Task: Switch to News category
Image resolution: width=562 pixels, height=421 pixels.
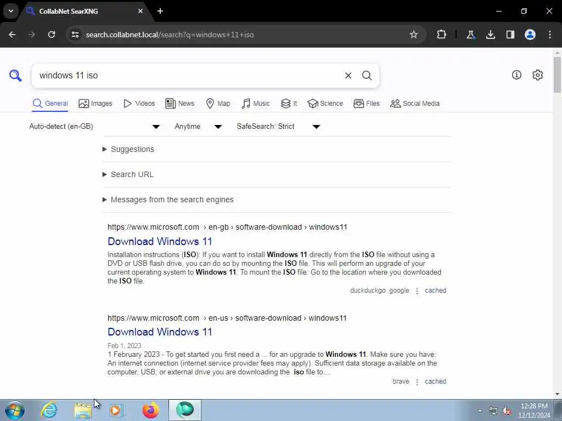Action: 180,104
